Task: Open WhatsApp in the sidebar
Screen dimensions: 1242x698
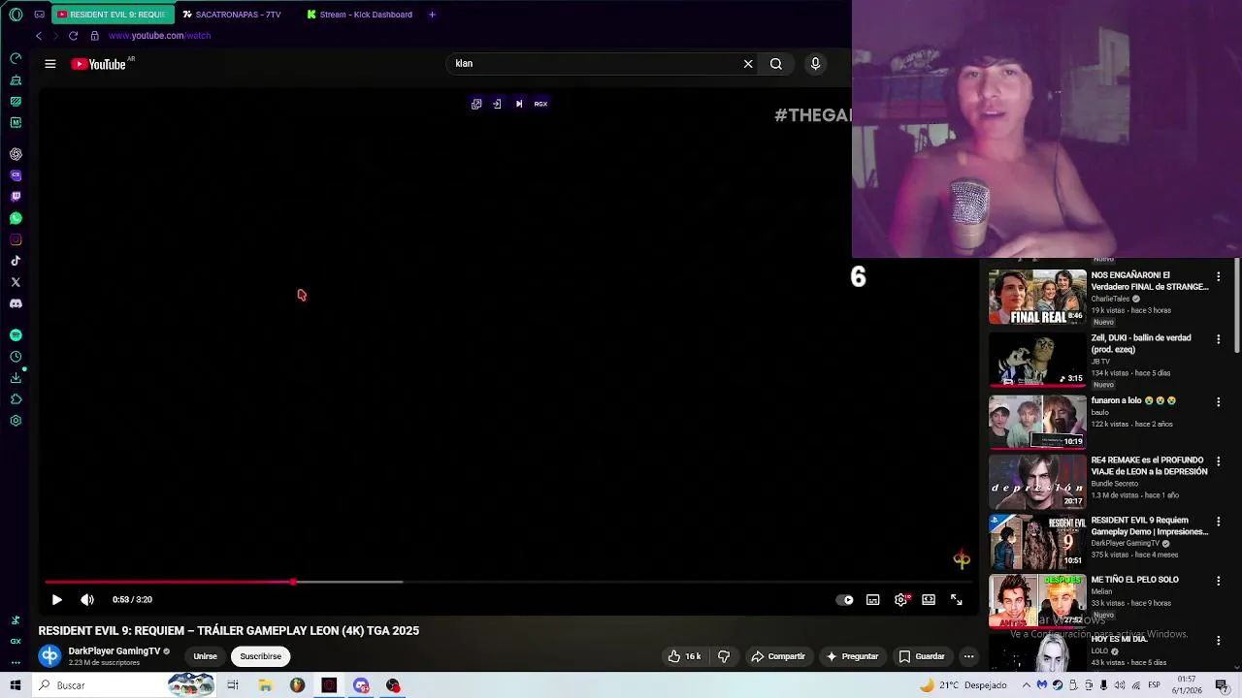Action: pyautogui.click(x=16, y=218)
